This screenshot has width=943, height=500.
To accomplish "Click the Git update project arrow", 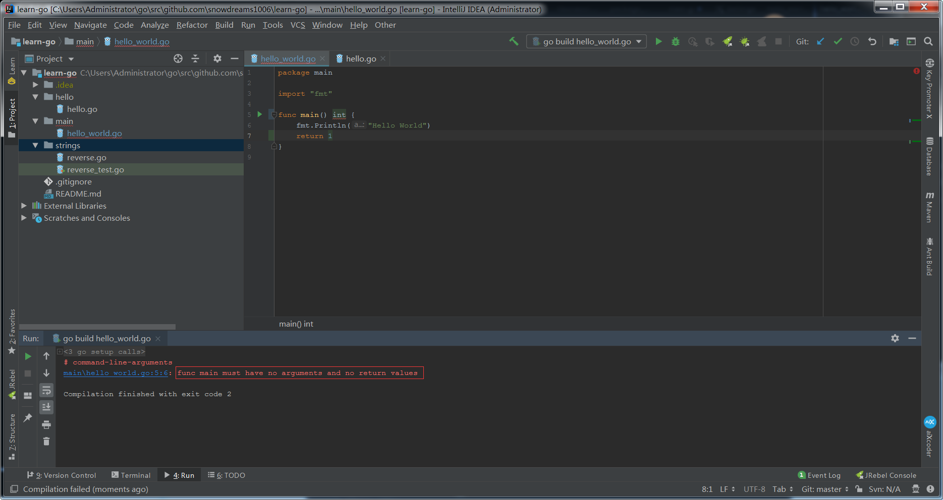I will coord(820,41).
